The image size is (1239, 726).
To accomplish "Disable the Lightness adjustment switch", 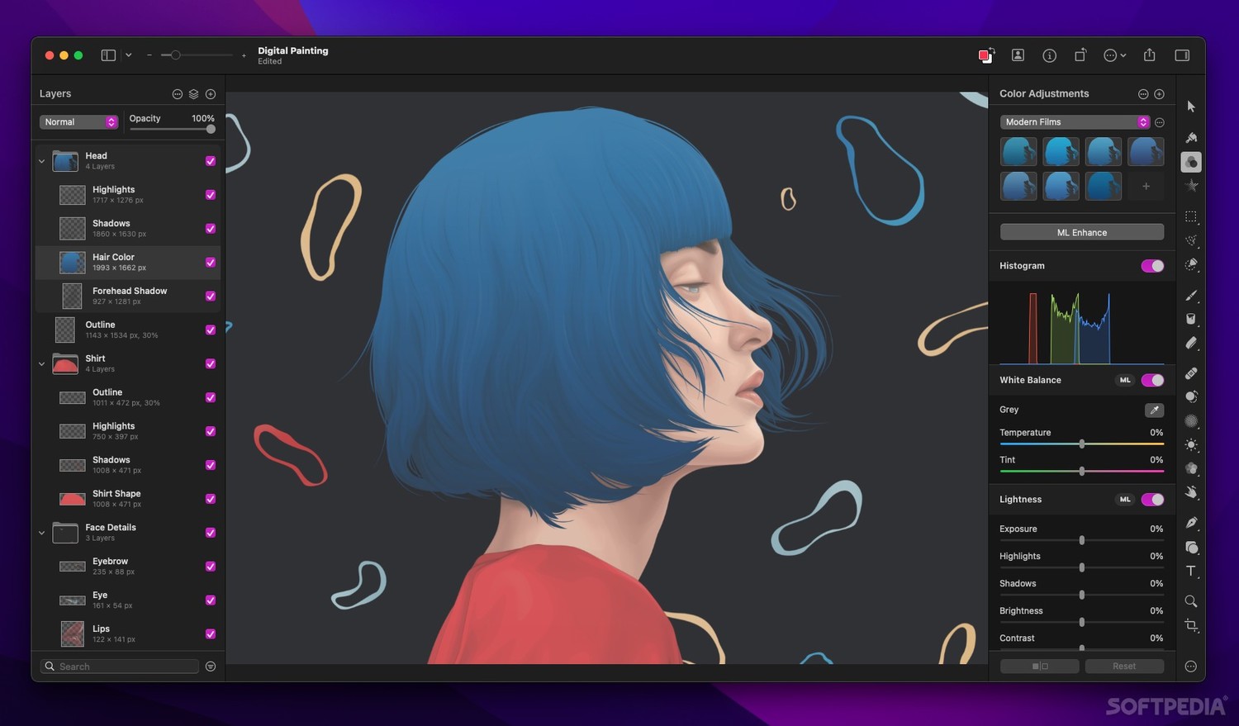I will [1152, 500].
